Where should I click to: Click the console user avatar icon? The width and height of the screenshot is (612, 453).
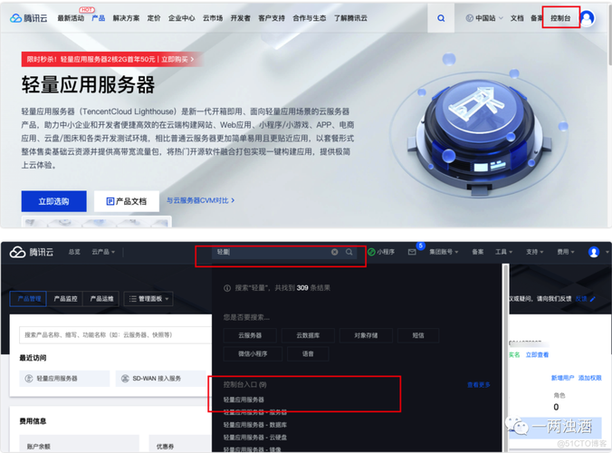click(594, 252)
